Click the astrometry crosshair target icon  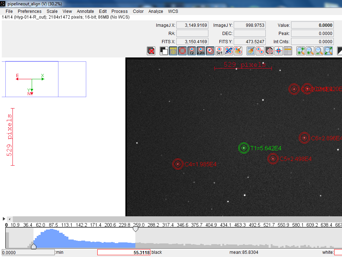279,51
